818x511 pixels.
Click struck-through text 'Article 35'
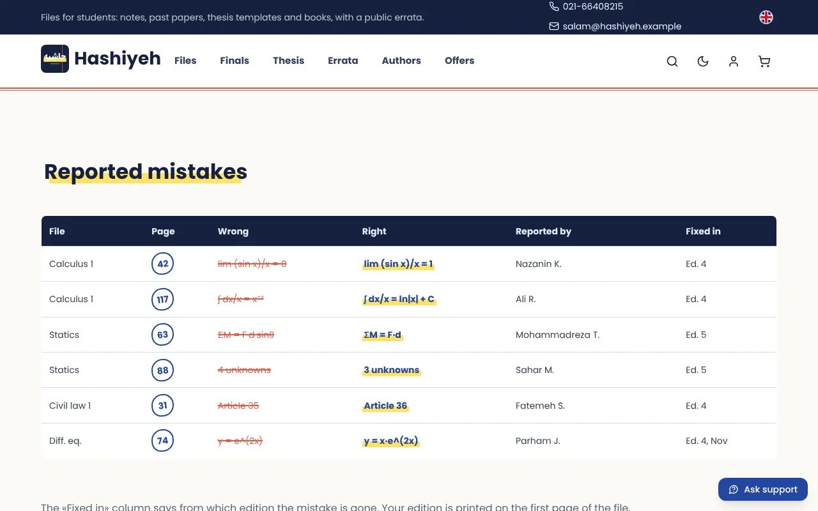click(238, 406)
